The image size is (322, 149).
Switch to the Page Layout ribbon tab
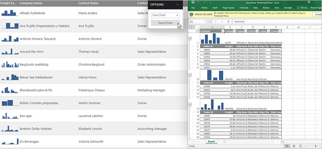tap(229, 8)
